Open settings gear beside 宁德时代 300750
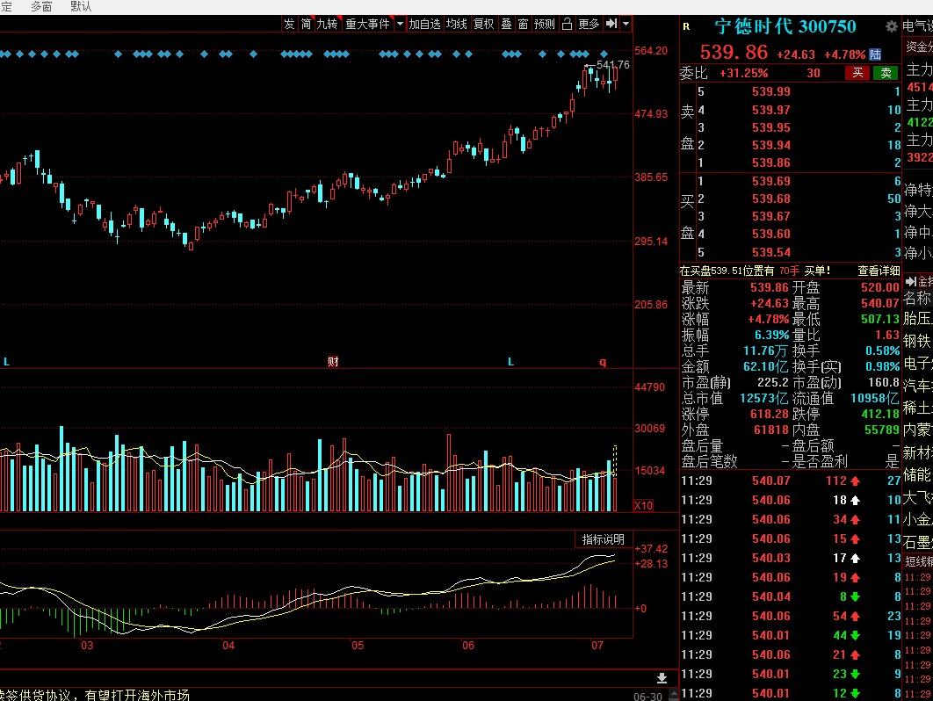 pos(891,26)
